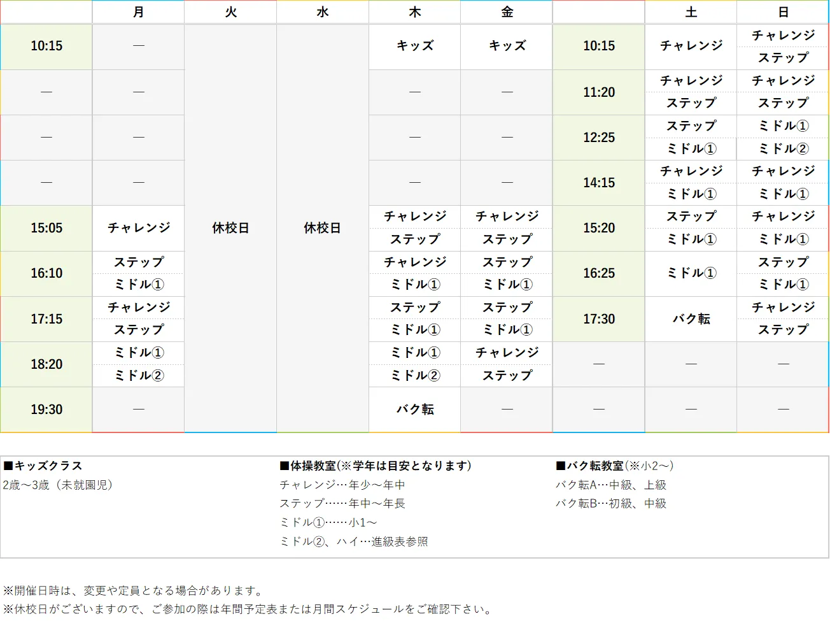830x621 pixels.
Task: Select the 月 column header
Action: click(138, 12)
